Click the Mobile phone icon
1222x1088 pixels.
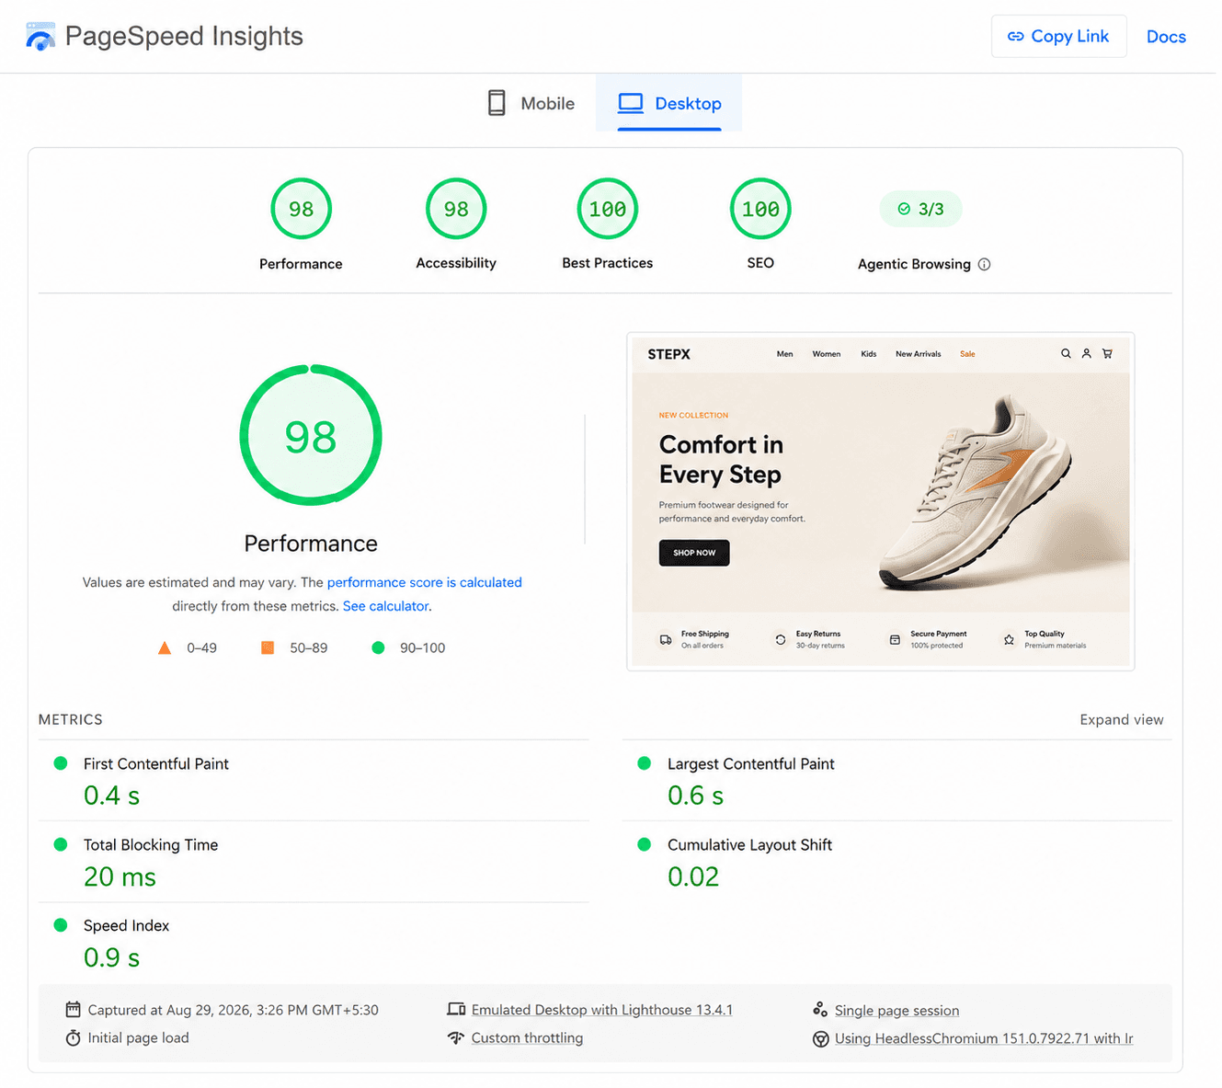click(x=497, y=103)
